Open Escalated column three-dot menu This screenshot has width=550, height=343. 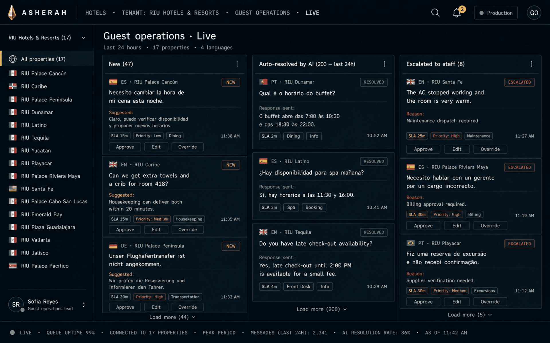pyautogui.click(x=531, y=64)
